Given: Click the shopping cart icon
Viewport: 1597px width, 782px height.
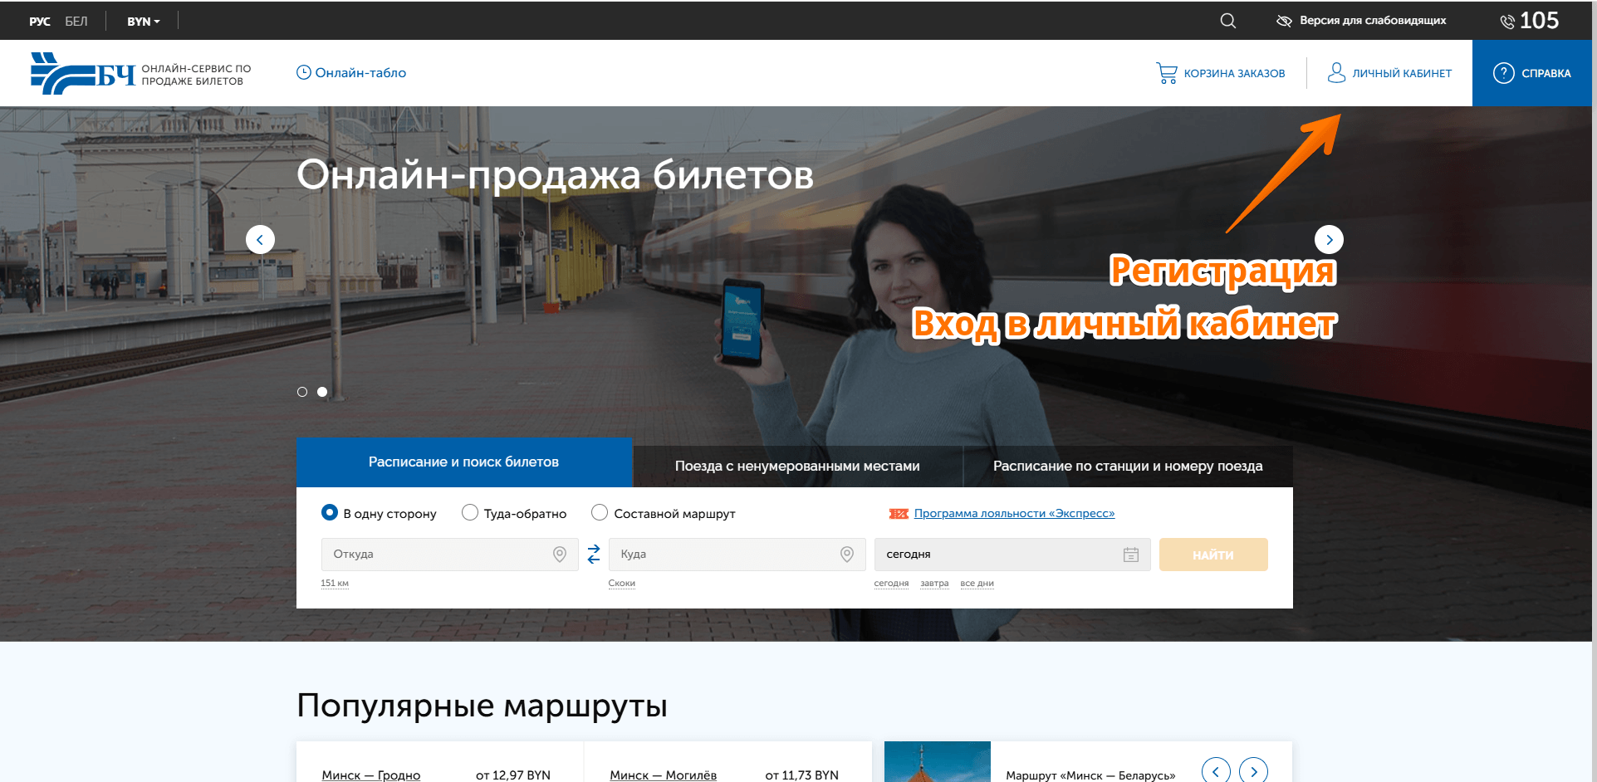Looking at the screenshot, I should coord(1166,73).
